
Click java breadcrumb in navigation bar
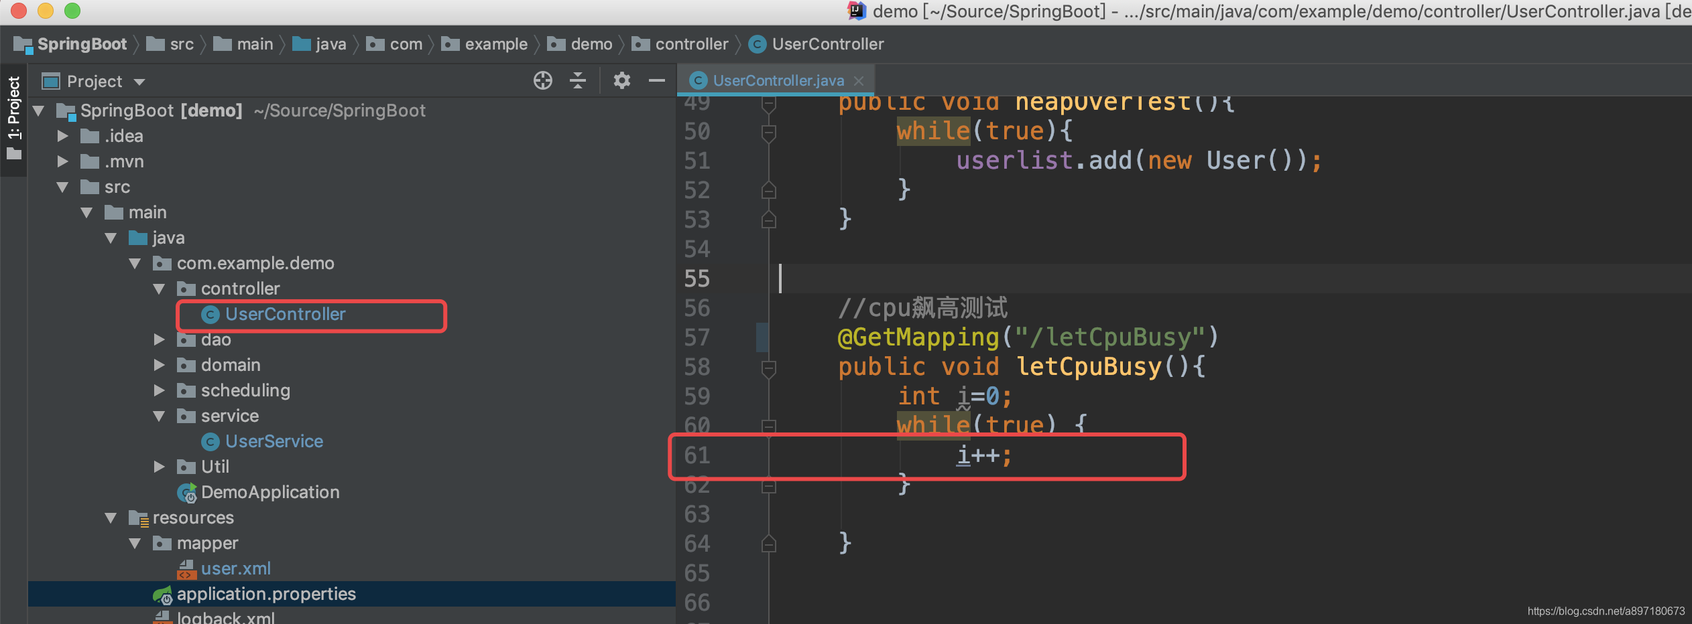click(320, 44)
